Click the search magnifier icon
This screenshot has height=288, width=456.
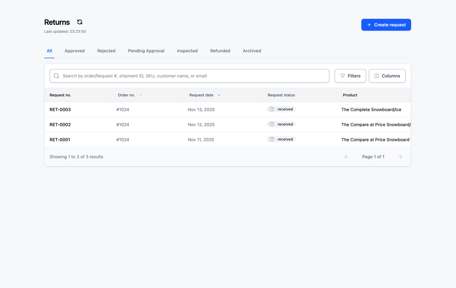pyautogui.click(x=56, y=76)
